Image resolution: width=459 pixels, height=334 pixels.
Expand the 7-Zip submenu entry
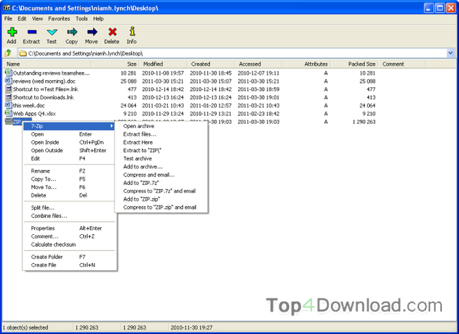(x=69, y=126)
